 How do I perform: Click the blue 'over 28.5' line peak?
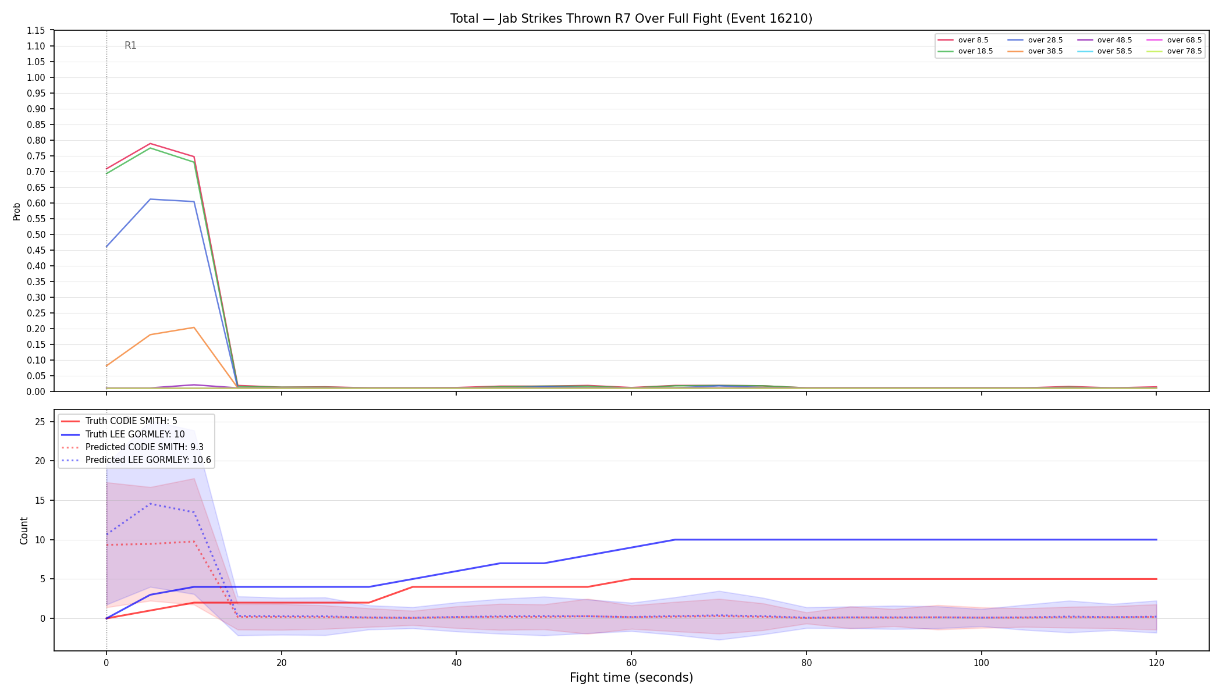pyautogui.click(x=150, y=199)
